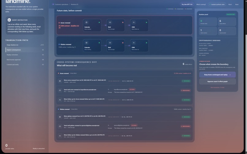
Task: Click calendar icon beside Move acme-renewal effect row
Action: (60, 81)
